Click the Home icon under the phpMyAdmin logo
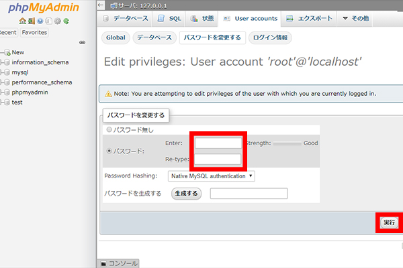403x268 pixels. pos(22,21)
